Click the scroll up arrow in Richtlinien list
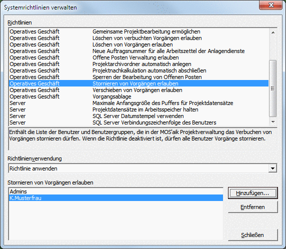Viewport: 286px width, 249px height. [x=273, y=32]
